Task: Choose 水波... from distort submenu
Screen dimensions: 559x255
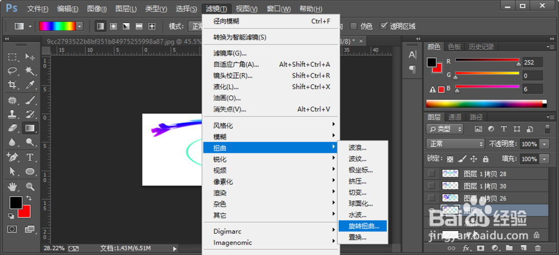Action: [x=363, y=215]
